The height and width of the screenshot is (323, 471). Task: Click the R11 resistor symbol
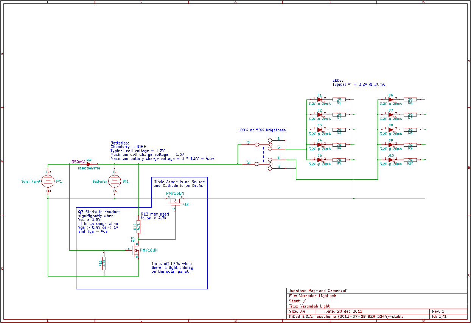click(104, 263)
